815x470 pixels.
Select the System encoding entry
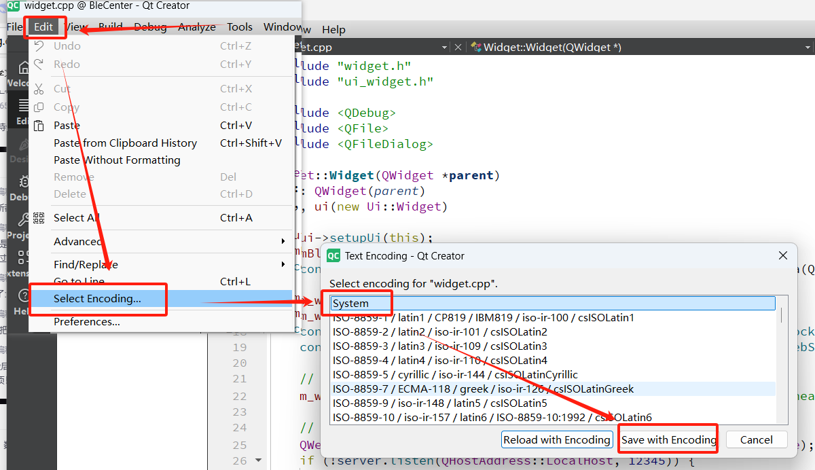[553, 304]
